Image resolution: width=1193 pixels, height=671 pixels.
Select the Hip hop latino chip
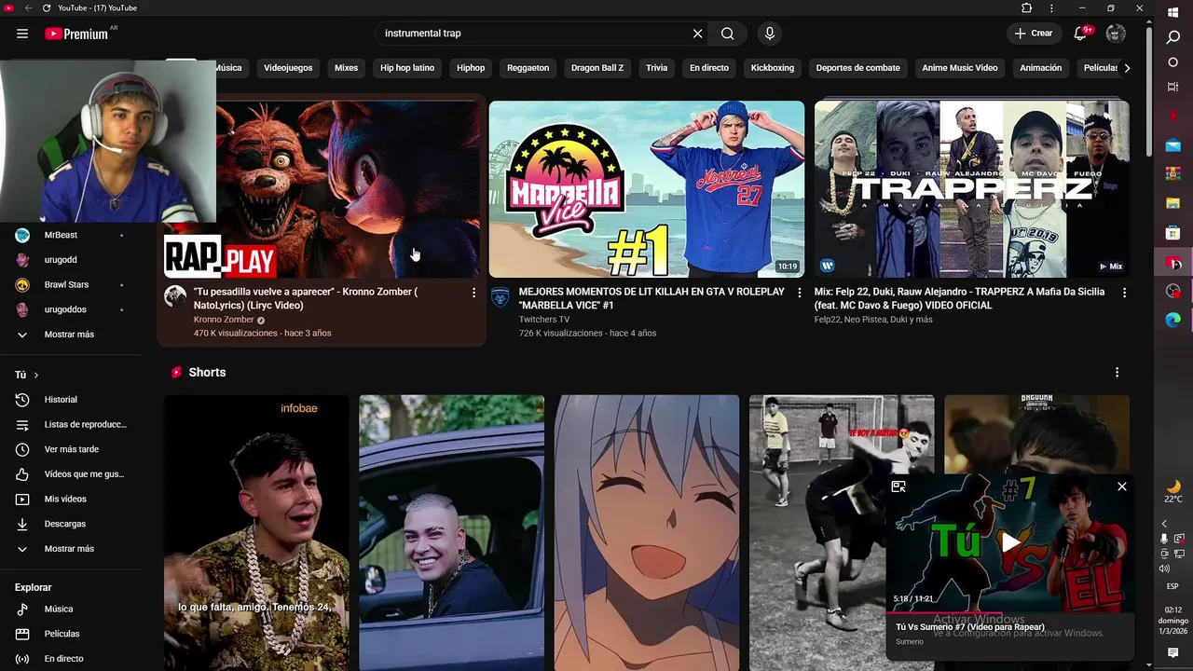pos(407,68)
